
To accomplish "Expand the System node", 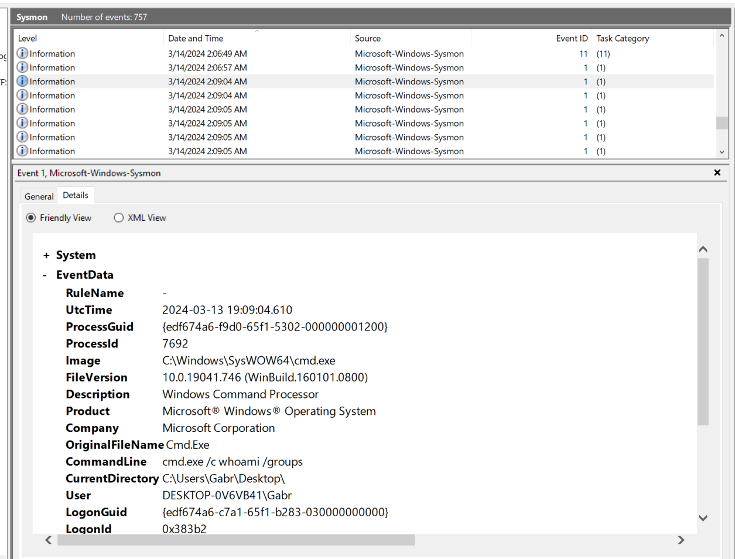I will pos(46,255).
